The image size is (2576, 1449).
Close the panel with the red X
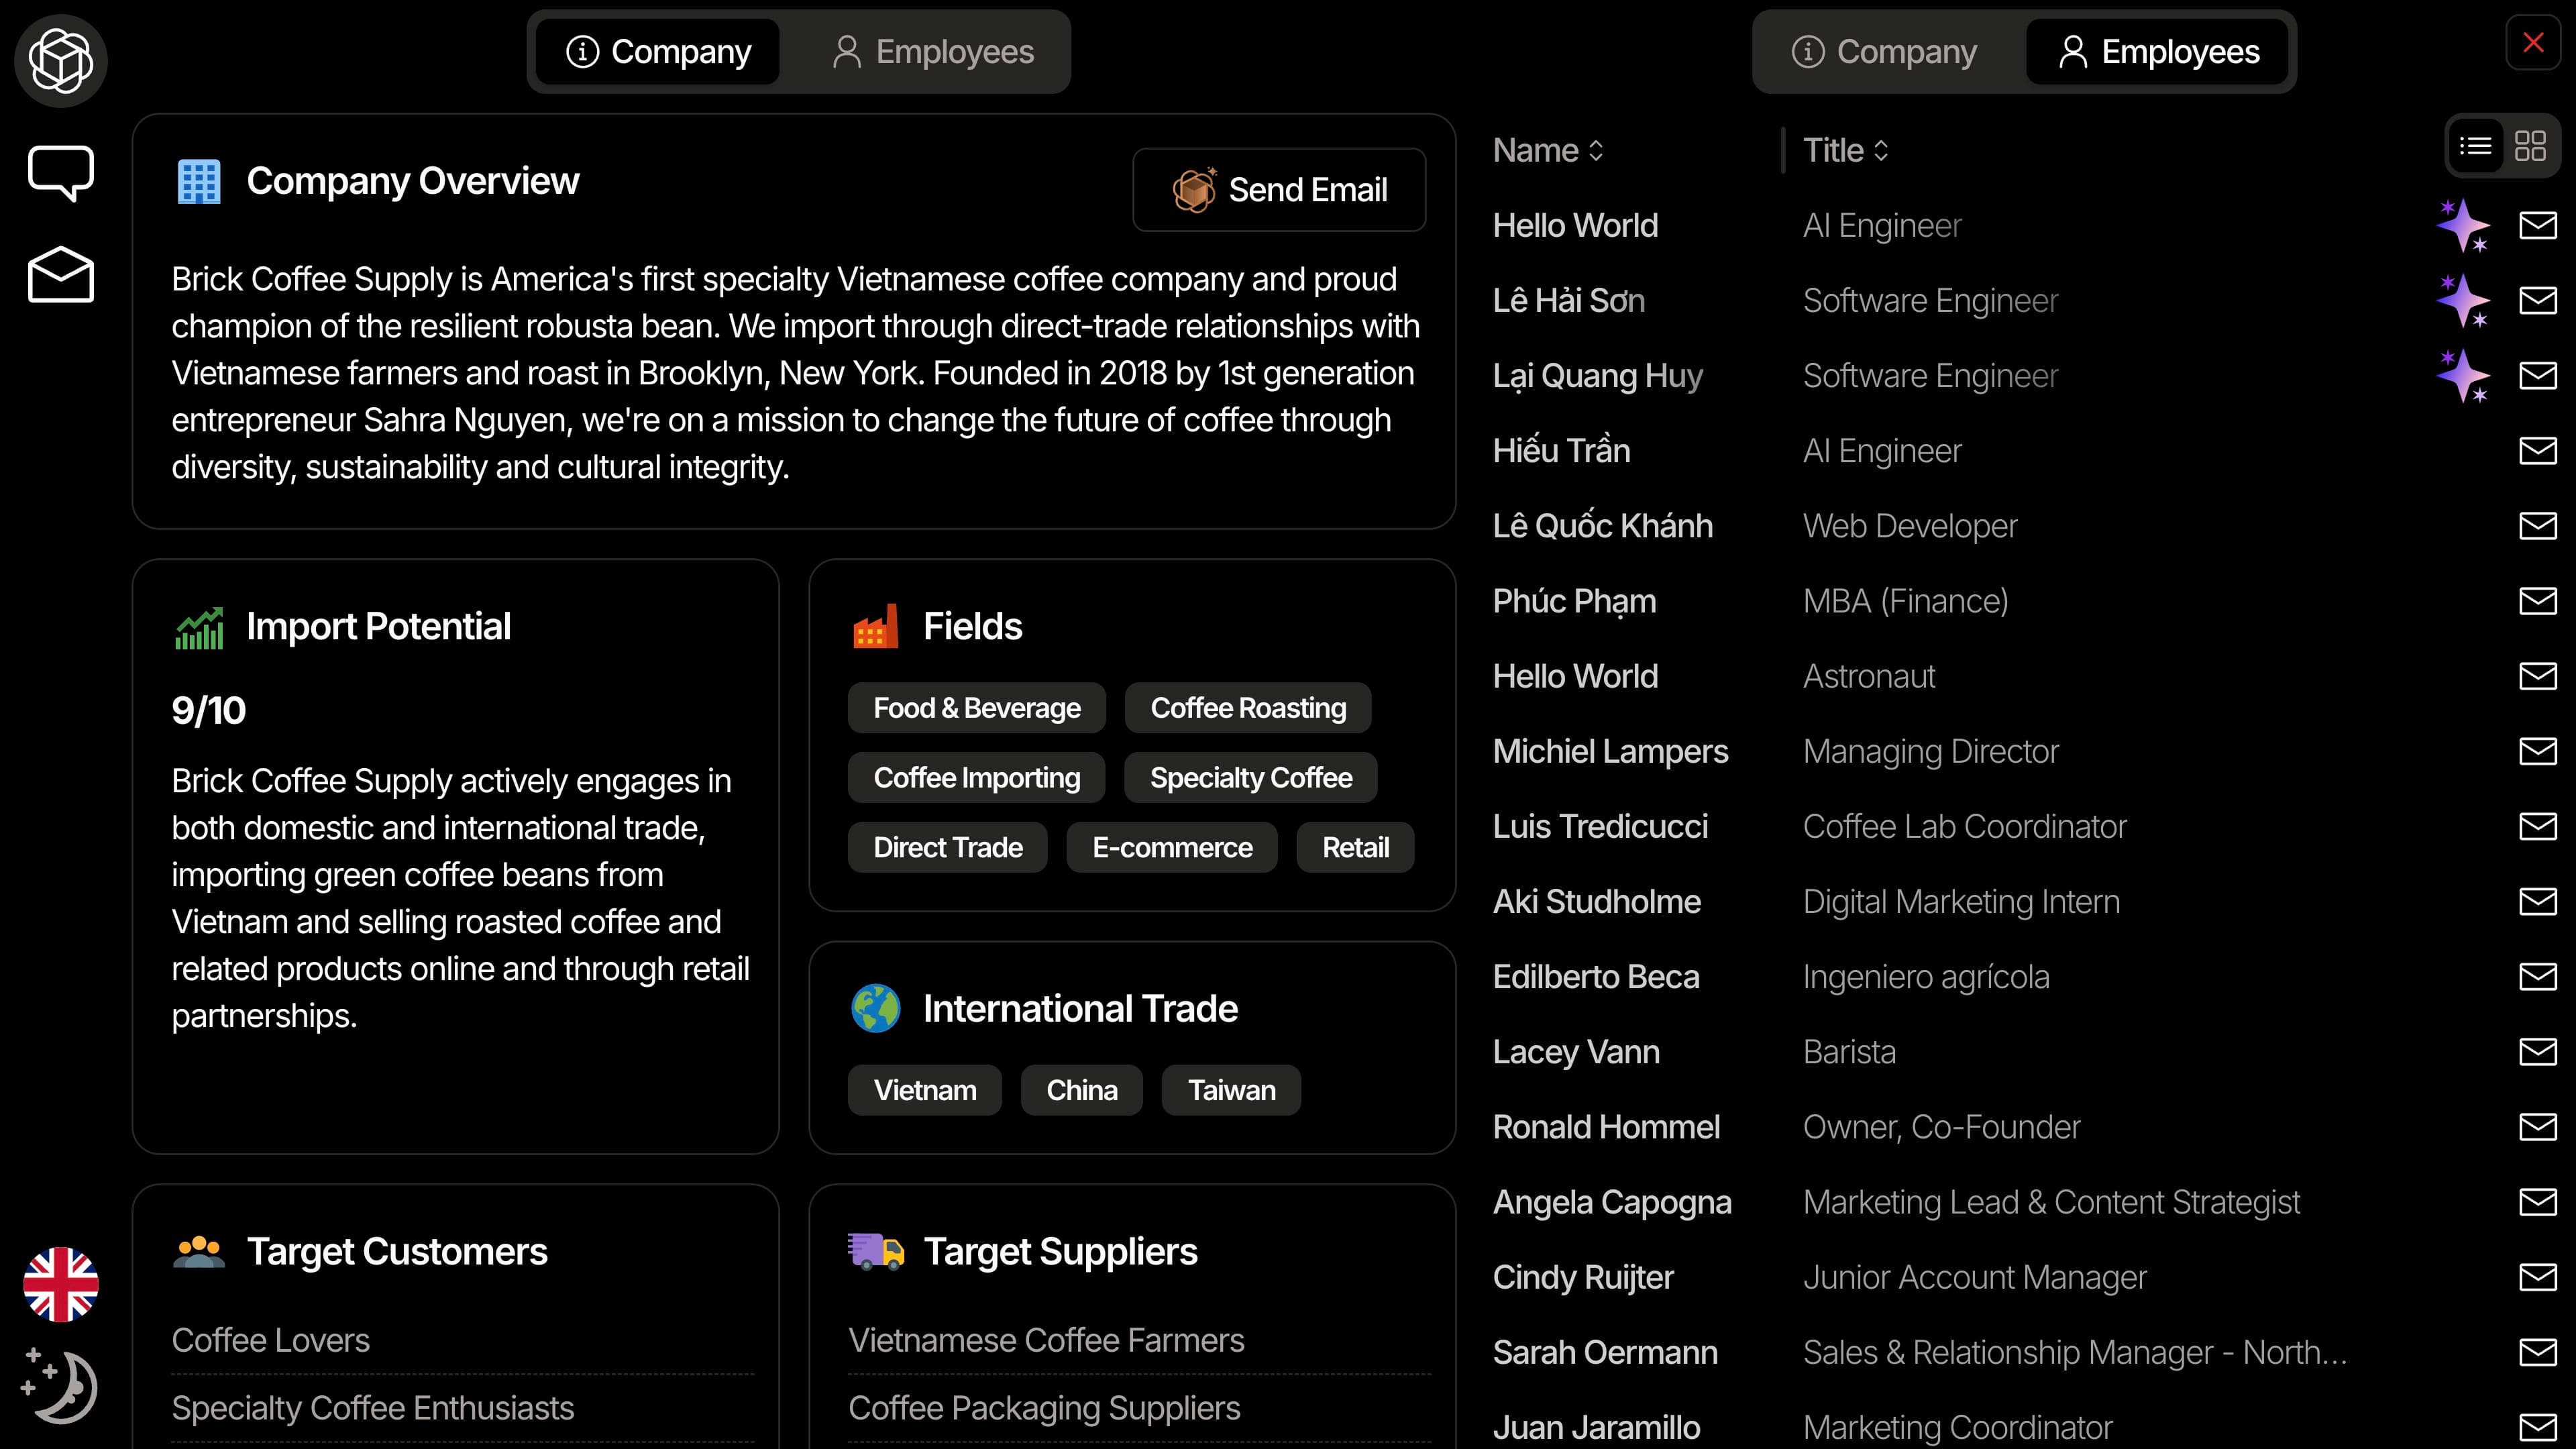point(2533,43)
